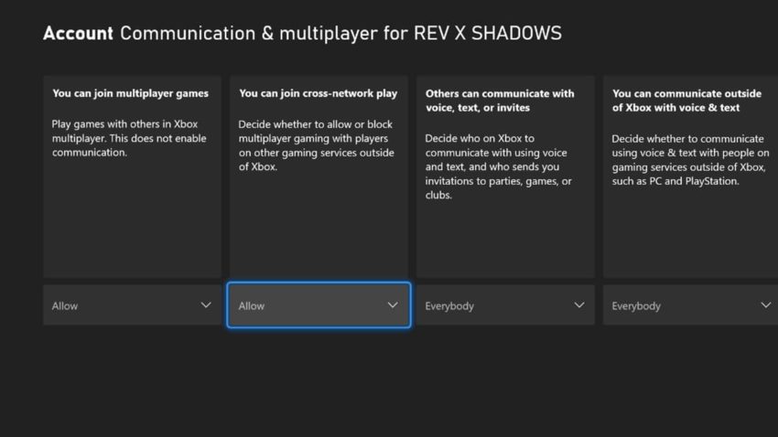778x437 pixels.
Task: Click chevron arrow on cross-network play dropdown
Action: 393,305
